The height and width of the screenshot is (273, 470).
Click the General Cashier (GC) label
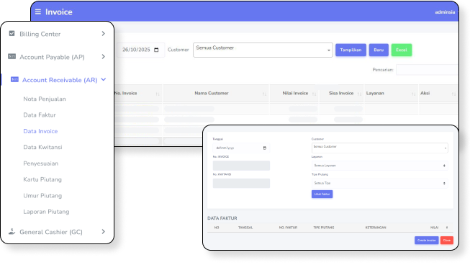(51, 232)
